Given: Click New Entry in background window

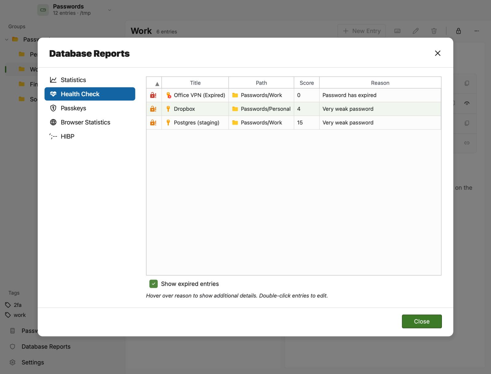Looking at the screenshot, I should (361, 31).
